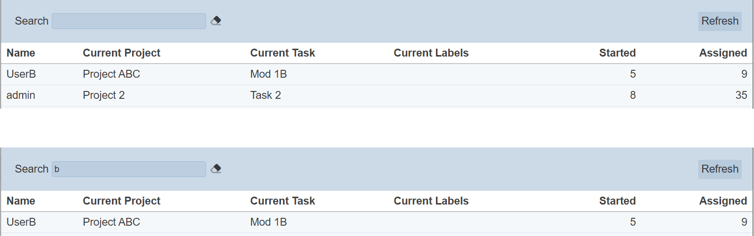Click Current Labels header in the upper table
This screenshot has width=754, height=236.
click(431, 53)
